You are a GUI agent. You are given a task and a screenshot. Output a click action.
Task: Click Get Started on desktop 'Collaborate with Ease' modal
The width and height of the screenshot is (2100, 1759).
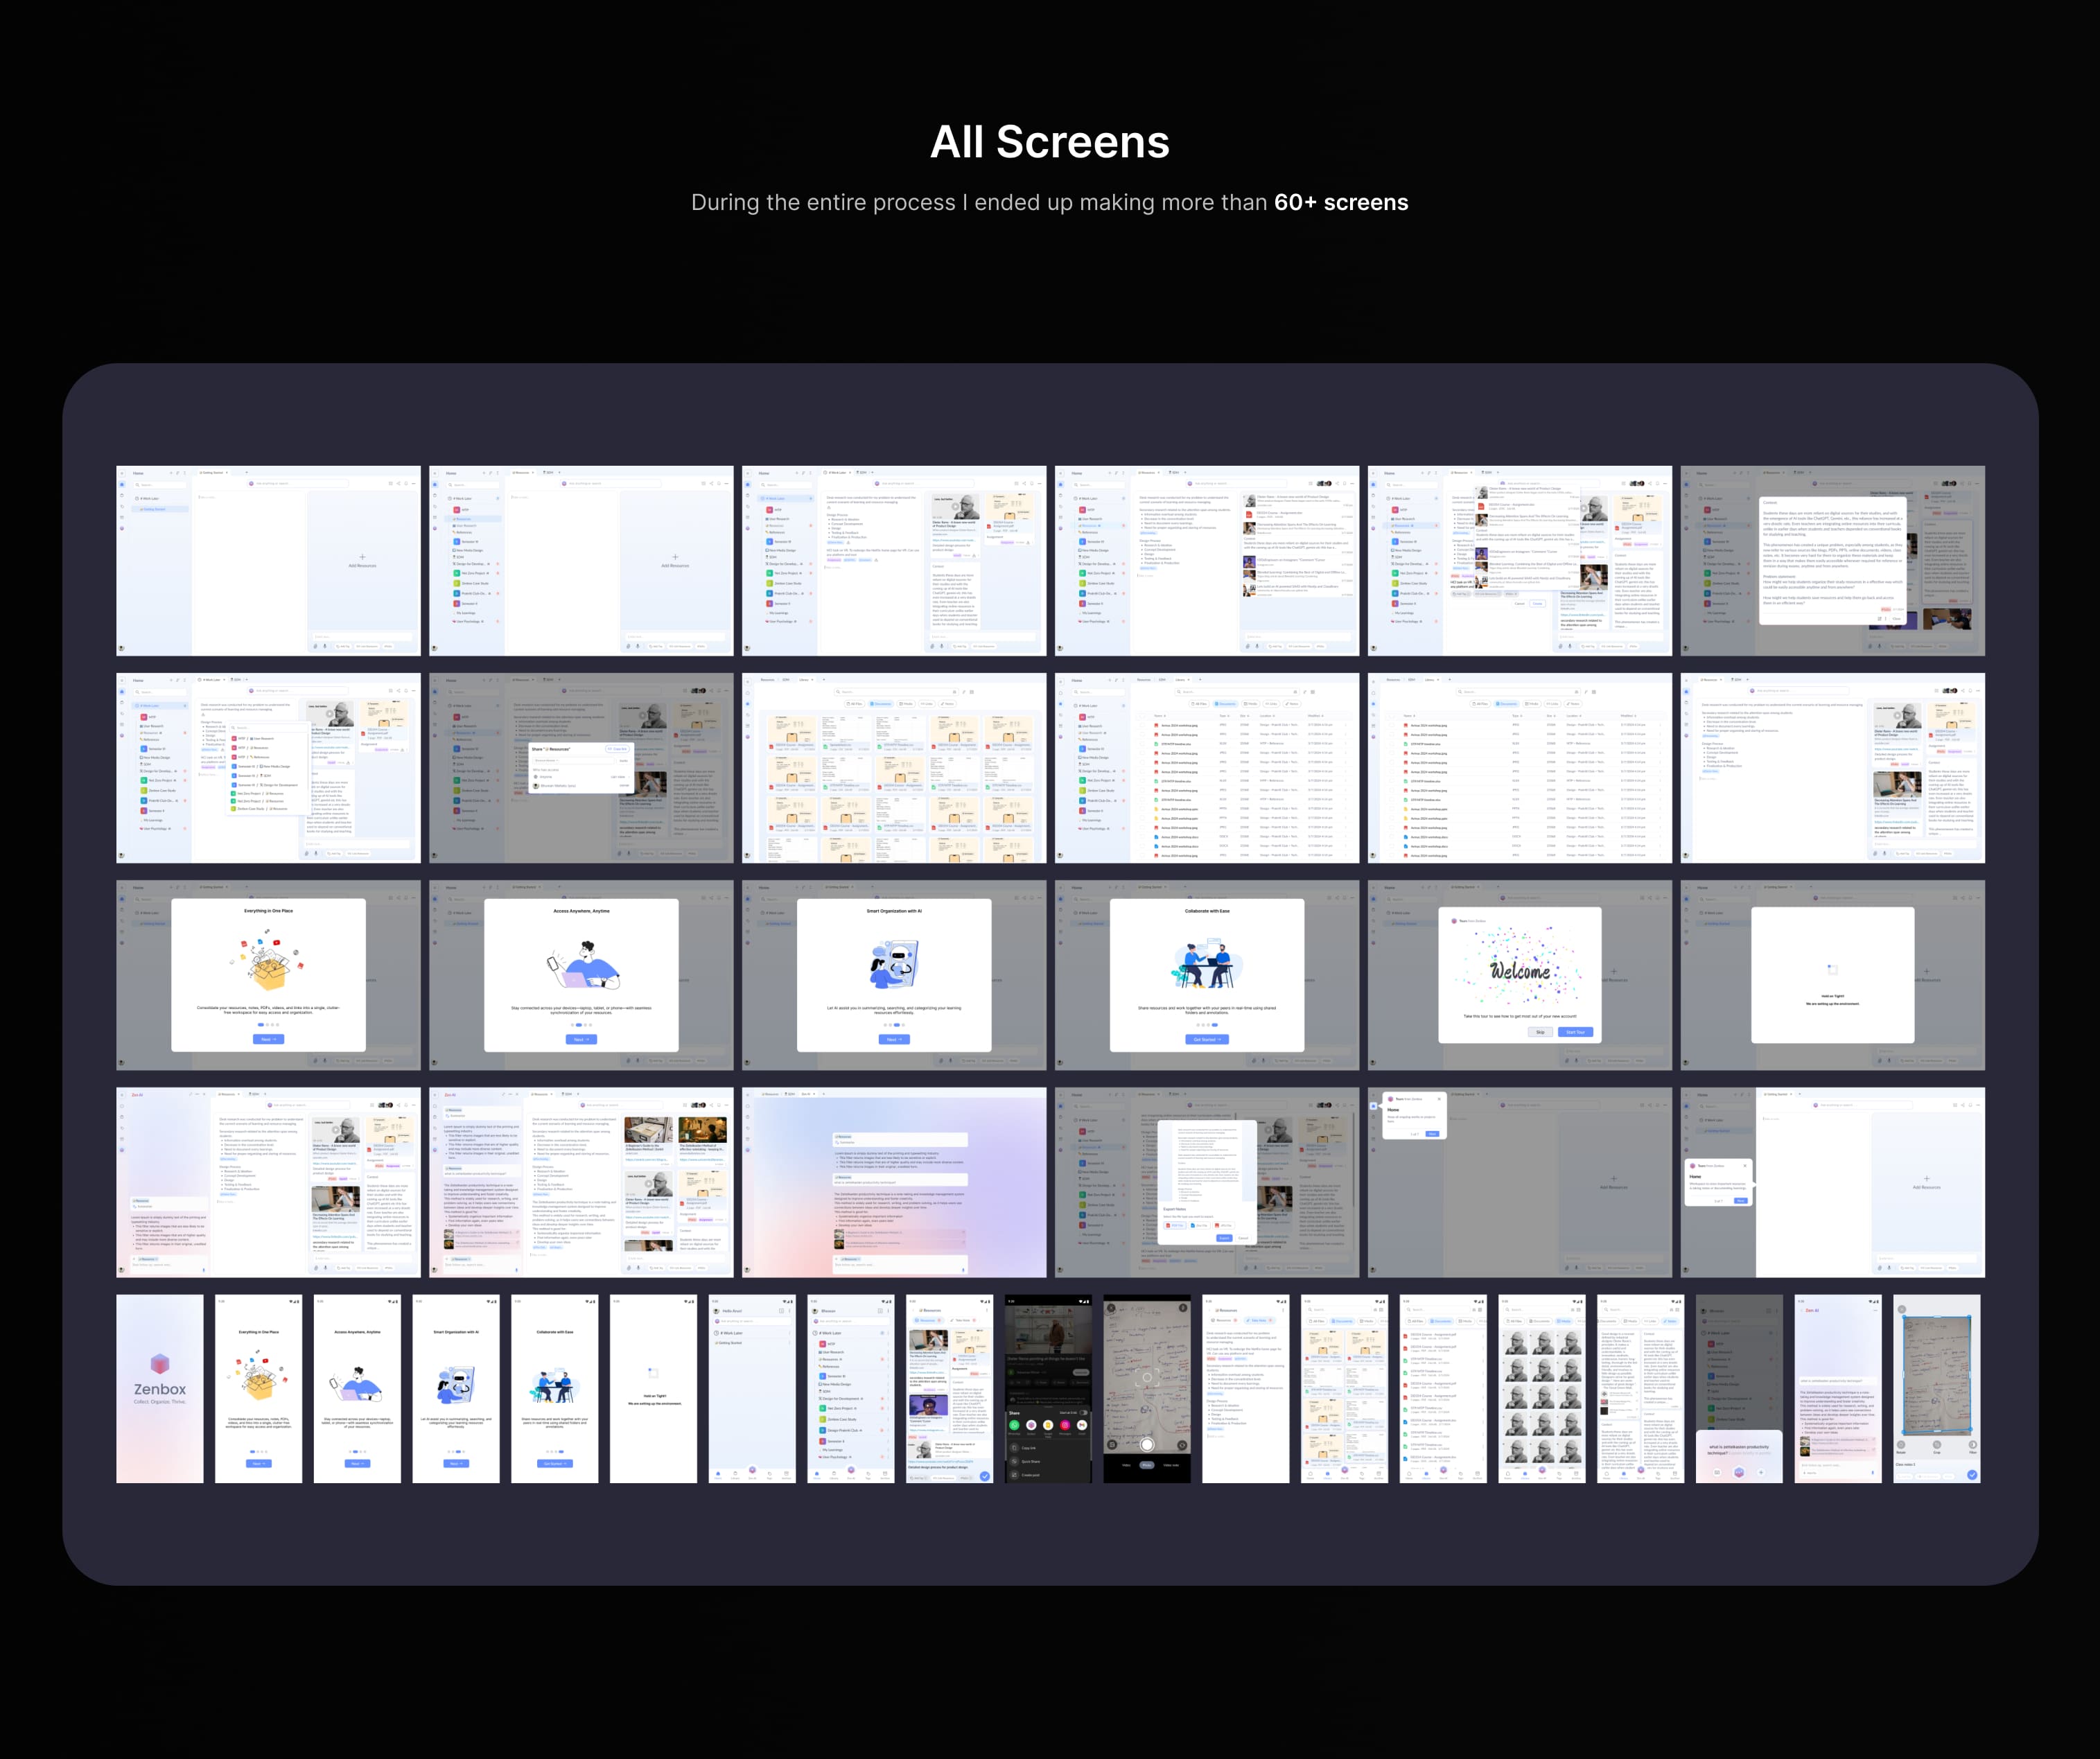coord(1207,1039)
